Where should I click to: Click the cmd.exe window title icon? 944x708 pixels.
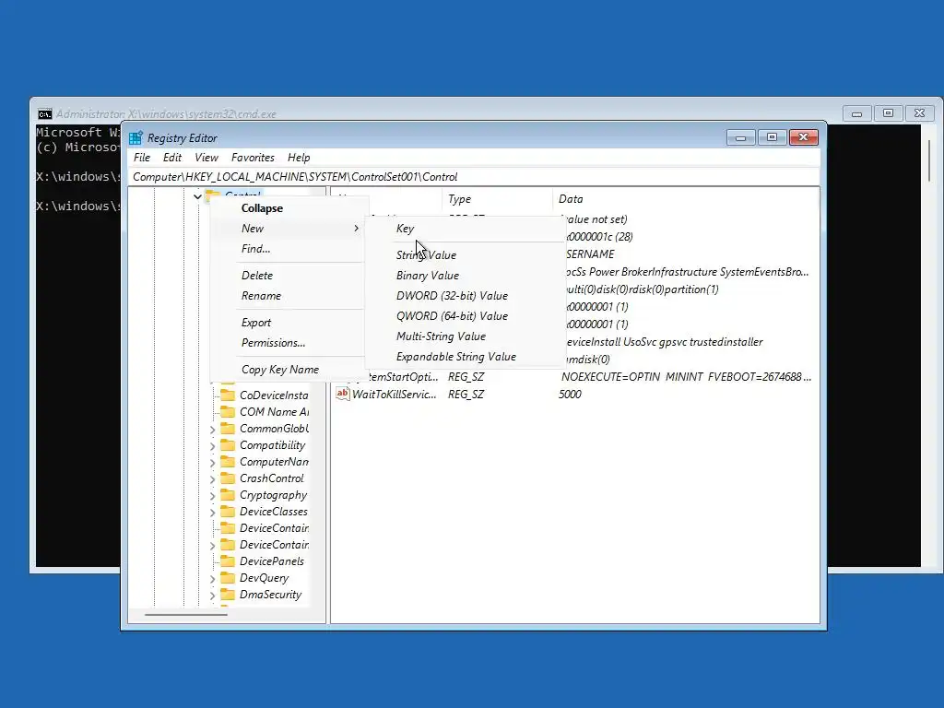click(x=44, y=113)
